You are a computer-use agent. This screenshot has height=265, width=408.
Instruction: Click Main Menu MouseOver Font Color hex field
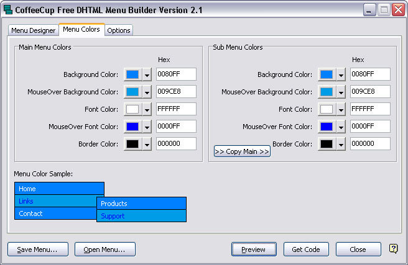176,127
